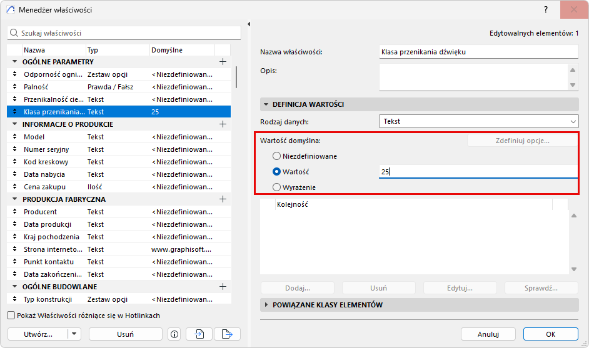Click the Dodaj... button
The height and width of the screenshot is (348, 589).
coord(298,288)
